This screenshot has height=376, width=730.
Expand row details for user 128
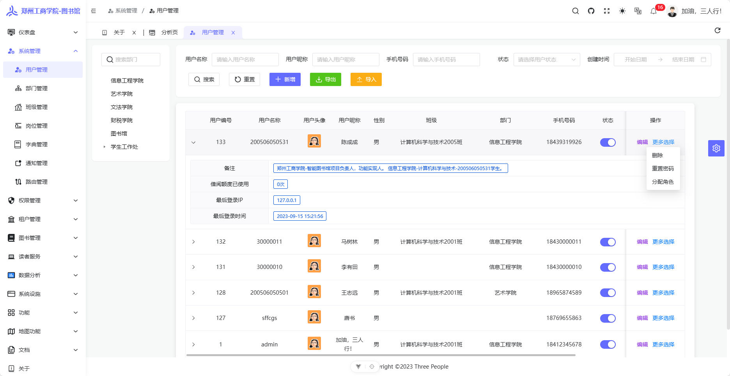[193, 293]
